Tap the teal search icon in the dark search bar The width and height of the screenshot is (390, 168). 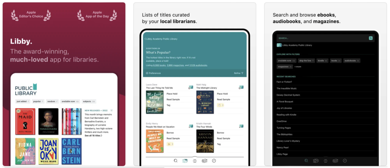coord(371,38)
